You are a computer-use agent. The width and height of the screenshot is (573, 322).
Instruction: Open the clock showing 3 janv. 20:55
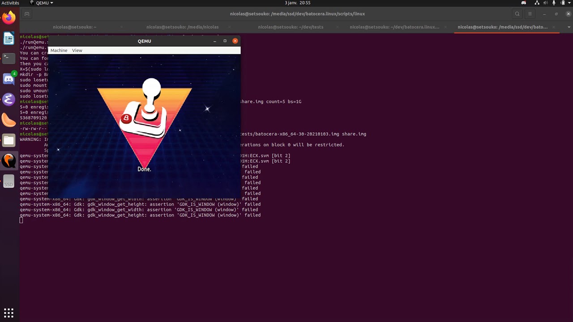point(297,3)
